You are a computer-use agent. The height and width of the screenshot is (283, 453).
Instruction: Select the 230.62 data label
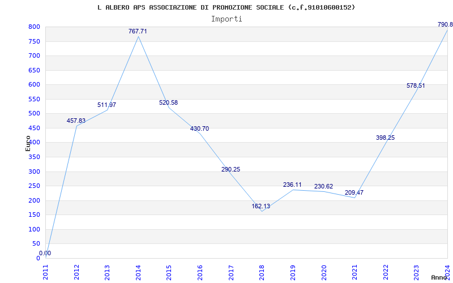click(323, 187)
